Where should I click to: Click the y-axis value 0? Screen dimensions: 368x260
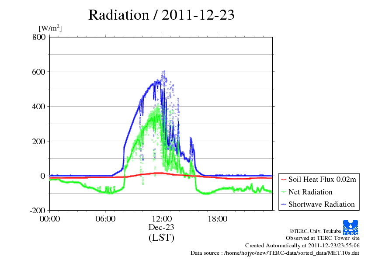pyautogui.click(x=43, y=176)
